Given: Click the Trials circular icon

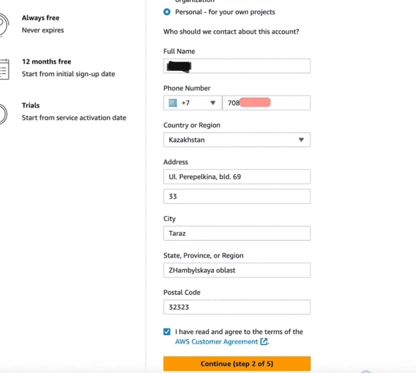Looking at the screenshot, I should [4, 114].
